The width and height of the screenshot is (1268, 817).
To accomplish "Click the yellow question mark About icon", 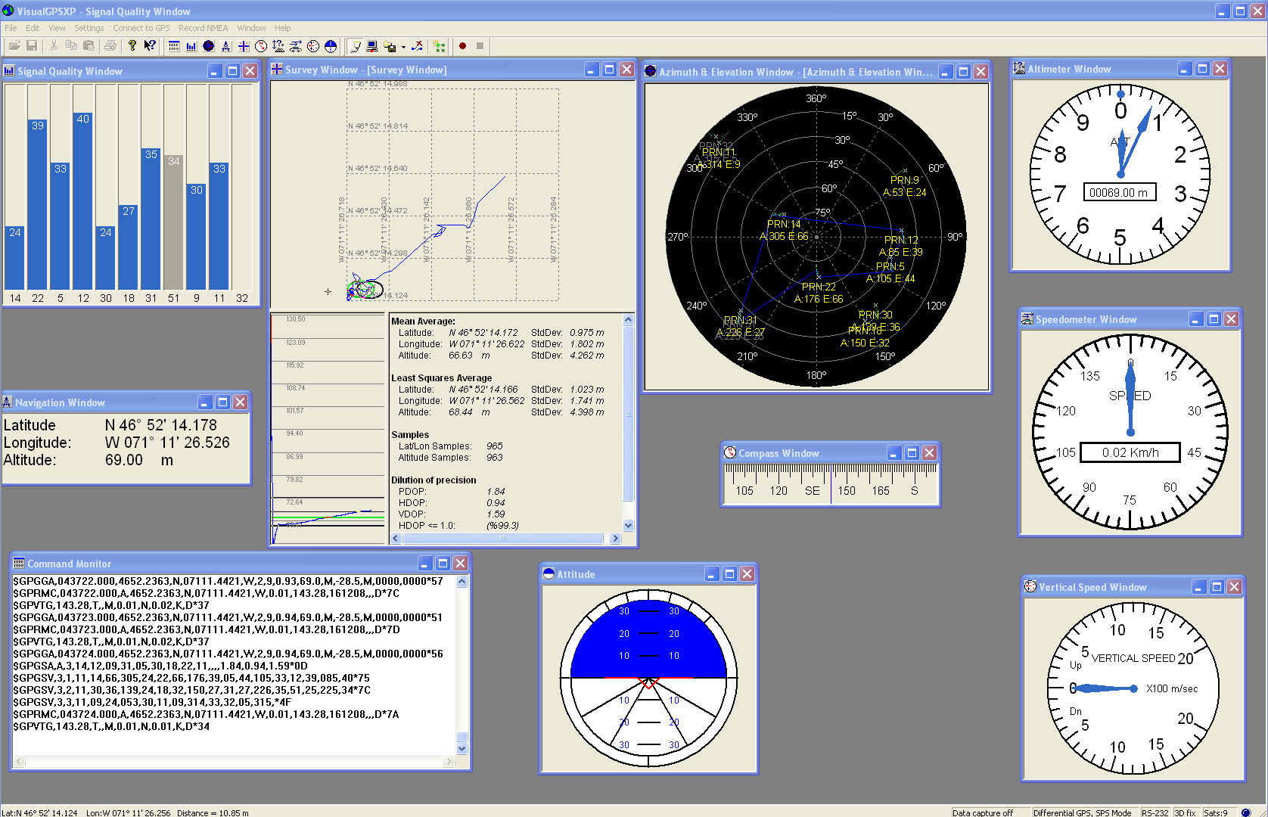I will click(x=132, y=46).
